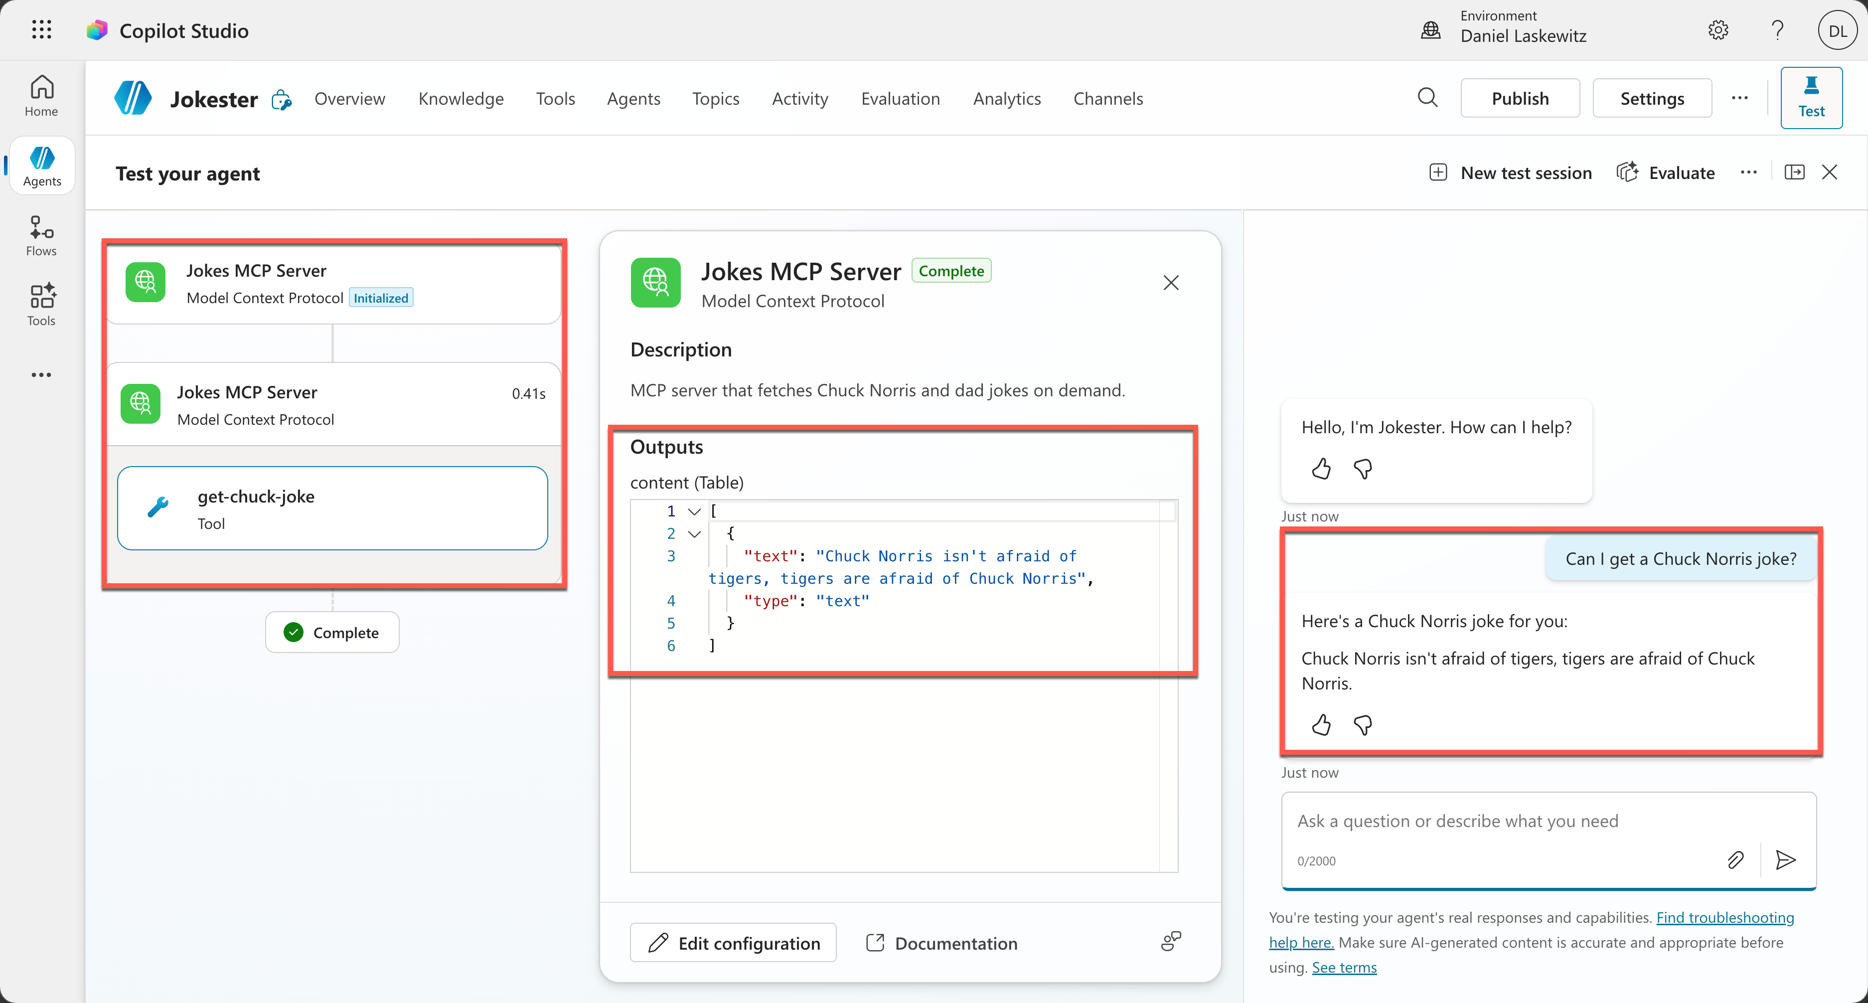Send message with the arrow icon
Image resolution: width=1868 pixels, height=1003 pixels.
[1785, 860]
